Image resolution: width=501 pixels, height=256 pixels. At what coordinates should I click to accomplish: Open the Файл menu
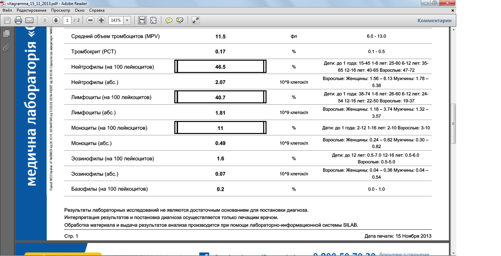[x=7, y=10]
